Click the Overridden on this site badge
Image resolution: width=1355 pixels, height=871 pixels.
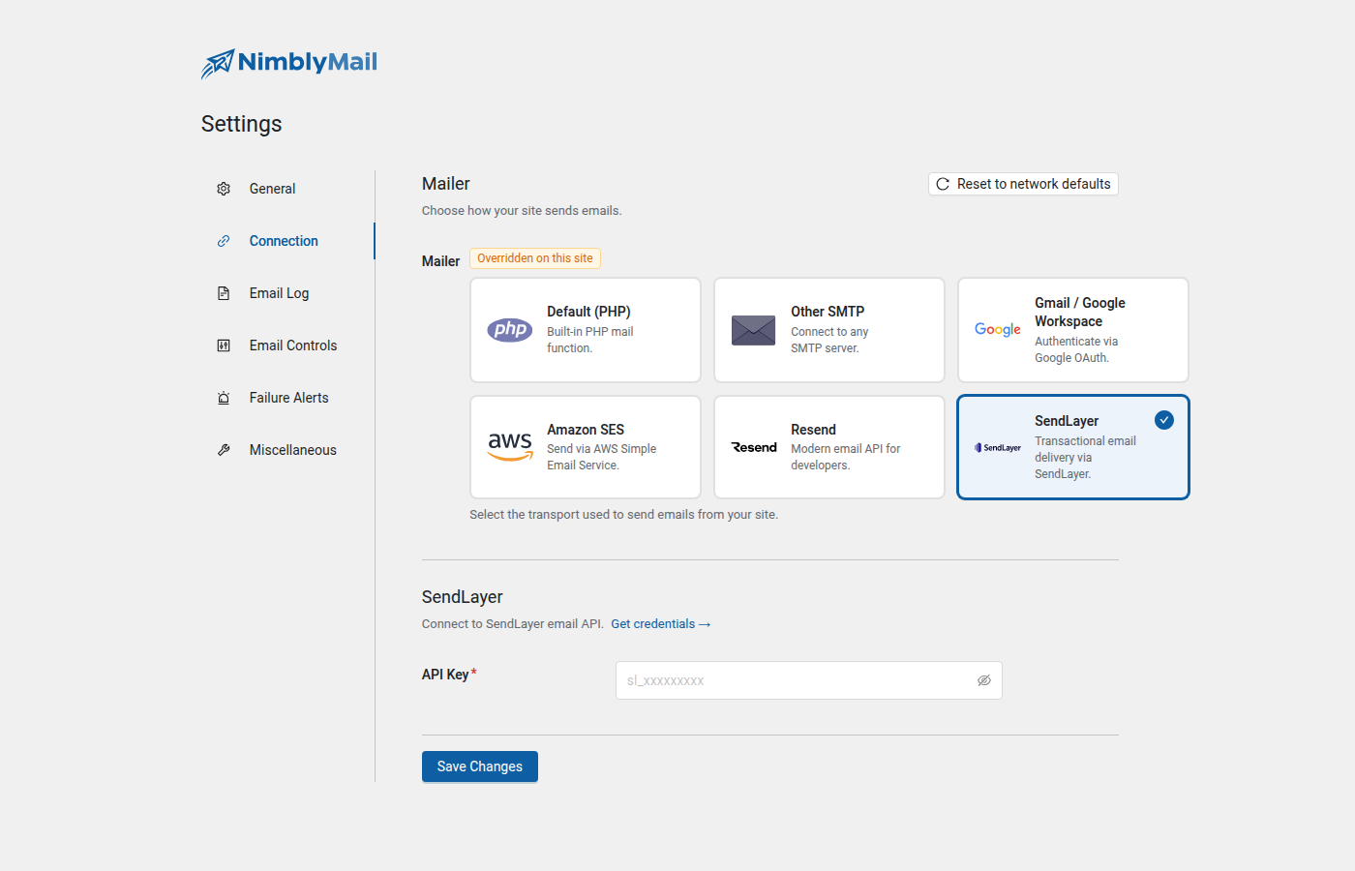click(x=535, y=258)
